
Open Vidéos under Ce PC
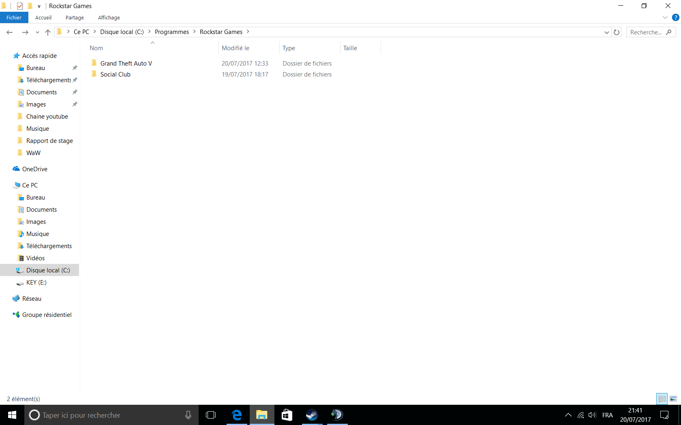36,258
